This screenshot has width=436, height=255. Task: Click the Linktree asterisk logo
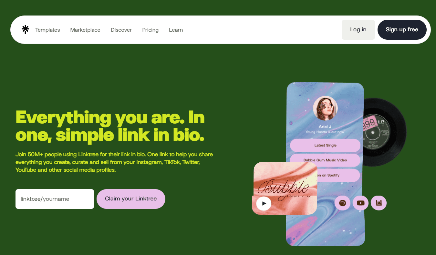tap(25, 30)
